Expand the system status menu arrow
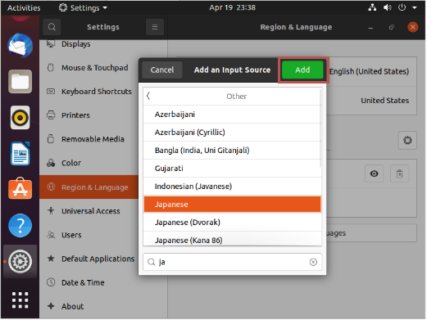Image resolution: width=427 pixels, height=320 pixels. point(415,7)
